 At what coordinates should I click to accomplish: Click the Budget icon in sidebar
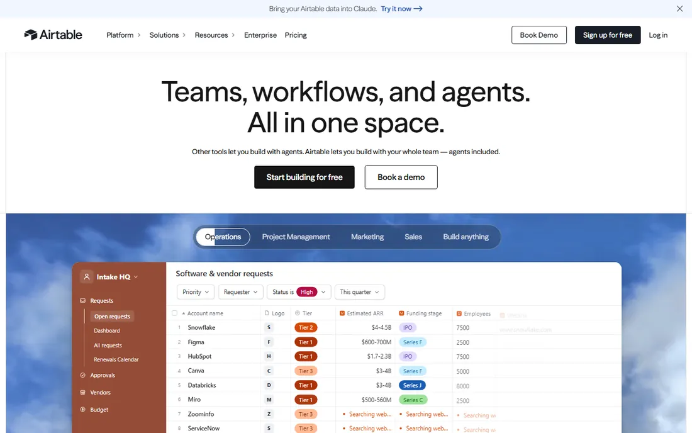[x=82, y=410]
